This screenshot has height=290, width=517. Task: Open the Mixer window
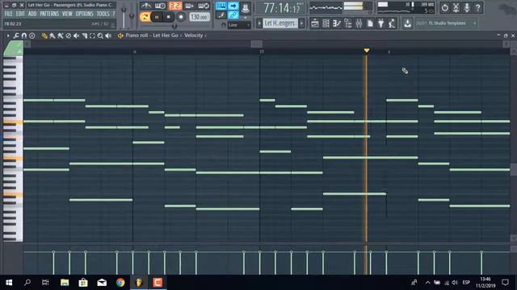coord(359,23)
